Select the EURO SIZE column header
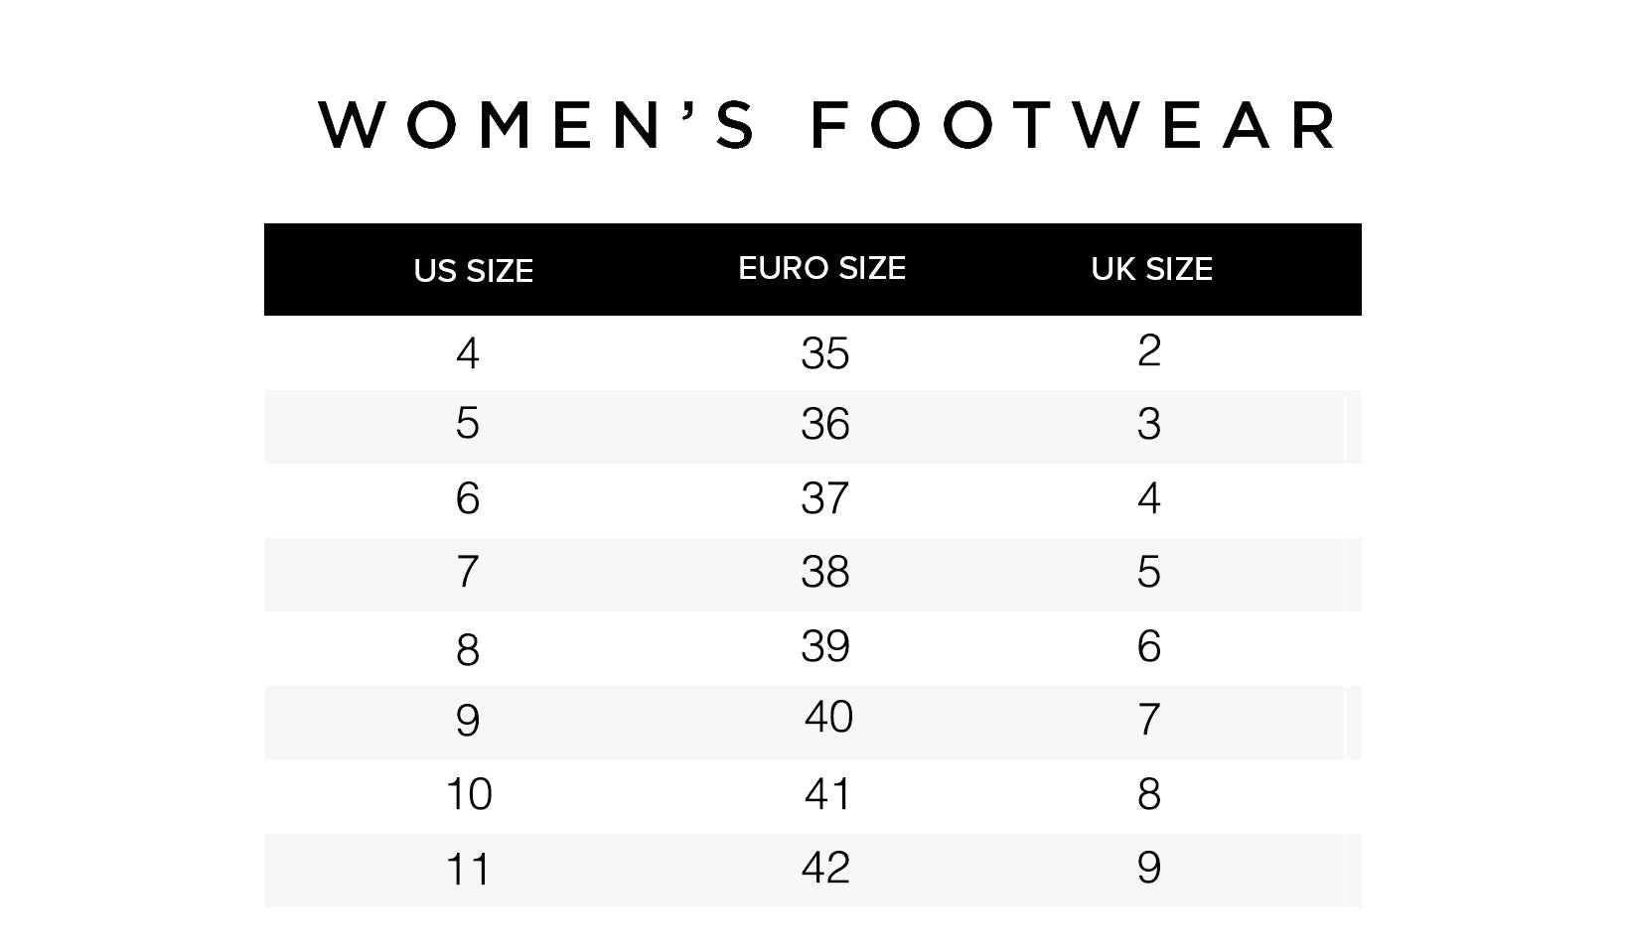1627x951 pixels. (x=821, y=269)
